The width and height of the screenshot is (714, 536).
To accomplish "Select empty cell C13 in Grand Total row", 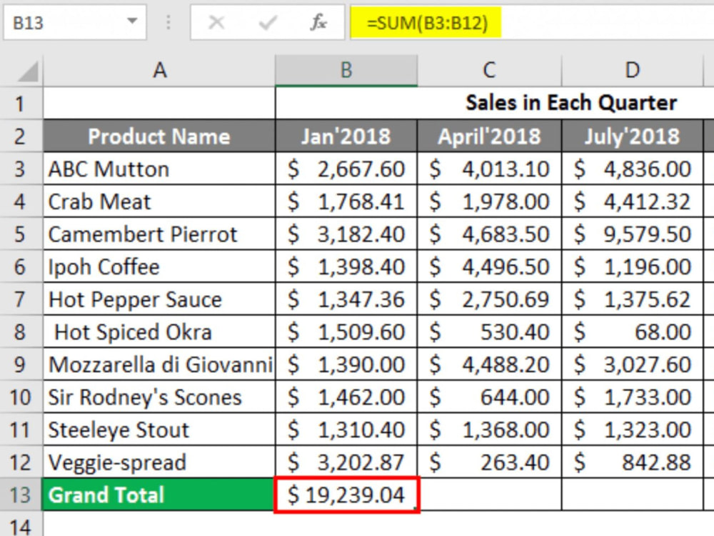I will tap(490, 495).
